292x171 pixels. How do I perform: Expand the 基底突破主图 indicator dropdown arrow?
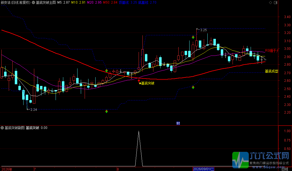(33, 3)
